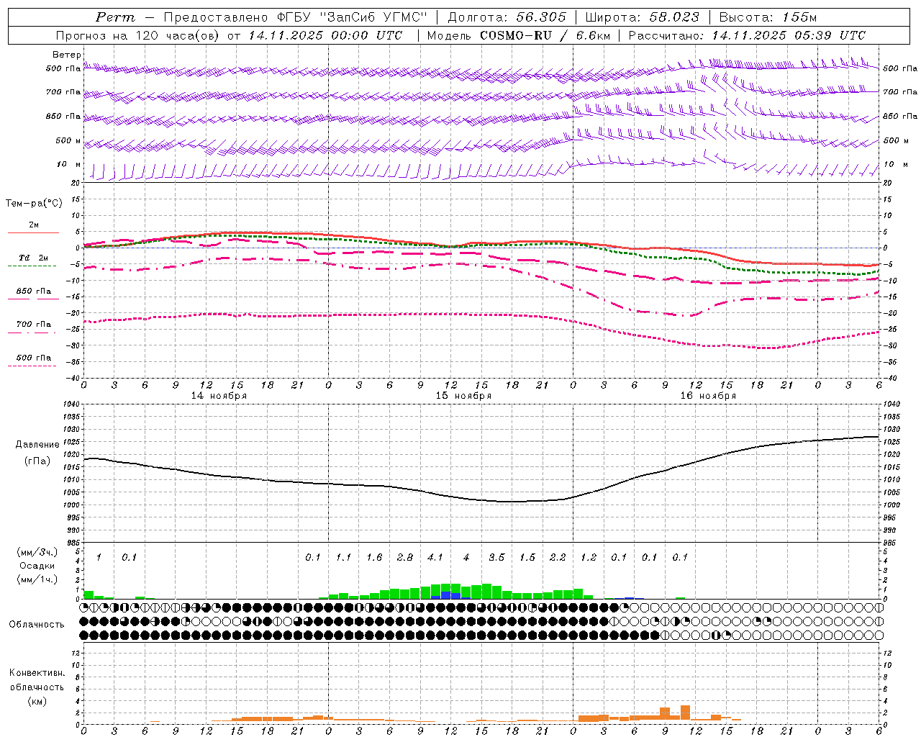Click the solid line sample under the "2м" legend
This screenshot has width=921, height=737.
coord(33,232)
